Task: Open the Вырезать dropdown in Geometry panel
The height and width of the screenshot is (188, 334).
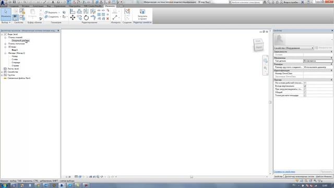Action: tap(59, 13)
